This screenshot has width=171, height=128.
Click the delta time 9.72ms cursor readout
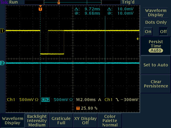click(x=87, y=9)
